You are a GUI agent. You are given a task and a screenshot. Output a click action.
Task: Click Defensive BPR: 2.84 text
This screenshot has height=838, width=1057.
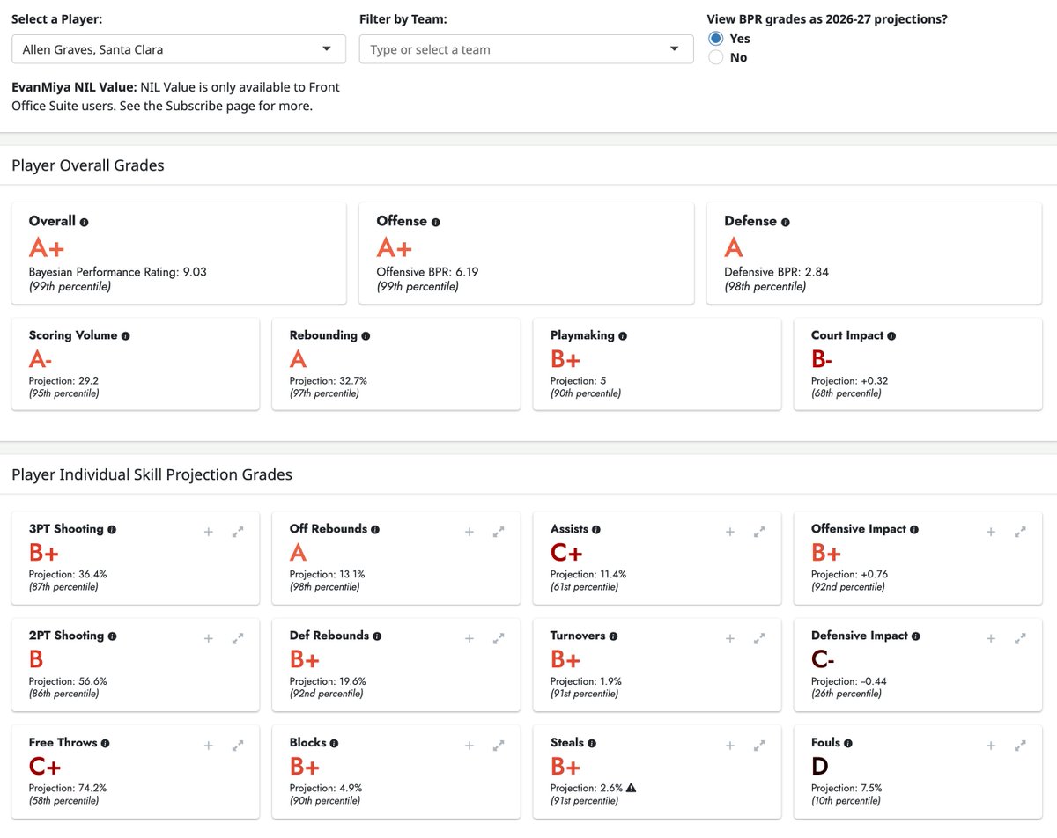776,272
